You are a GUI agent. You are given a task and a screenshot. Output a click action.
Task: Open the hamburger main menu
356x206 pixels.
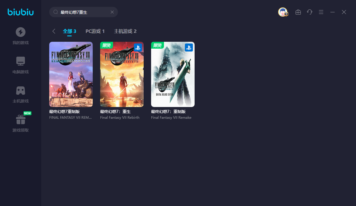point(321,12)
